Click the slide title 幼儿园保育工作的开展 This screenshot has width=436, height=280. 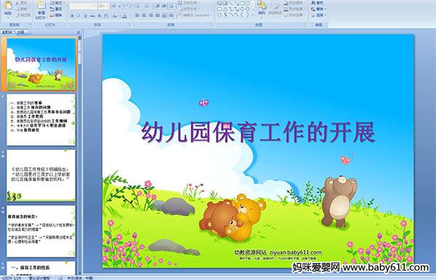coord(258,132)
